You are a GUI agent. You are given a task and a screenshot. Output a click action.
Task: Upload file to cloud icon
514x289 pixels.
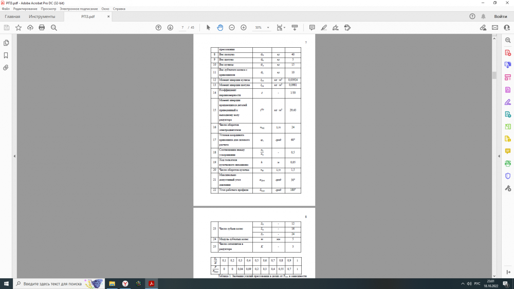pos(30,28)
